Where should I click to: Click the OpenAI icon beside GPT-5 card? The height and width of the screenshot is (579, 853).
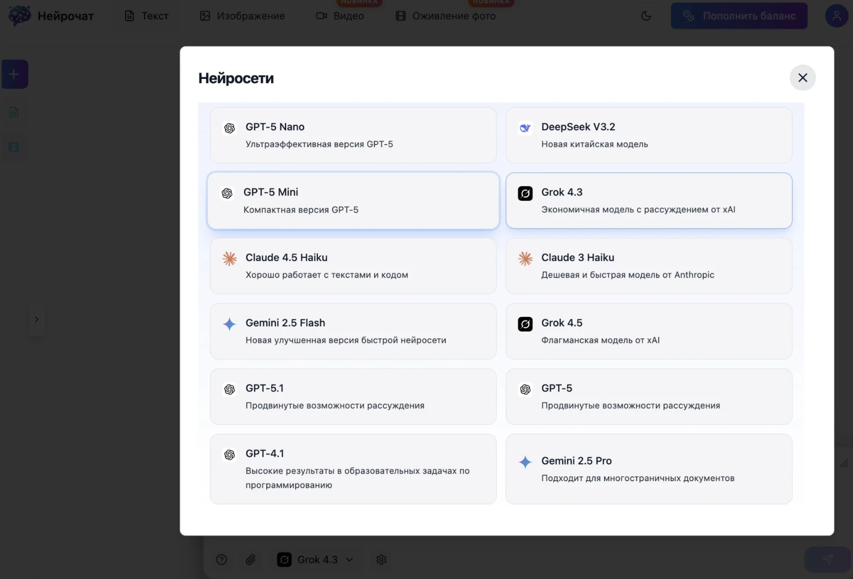pyautogui.click(x=525, y=389)
